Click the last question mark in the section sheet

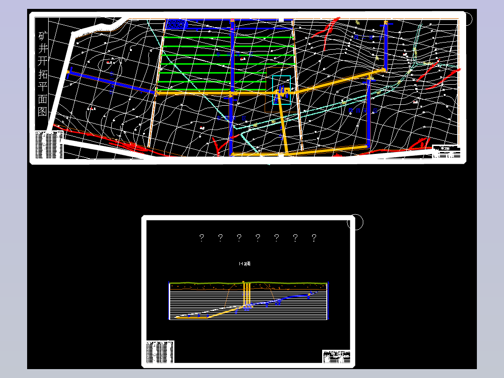click(314, 238)
